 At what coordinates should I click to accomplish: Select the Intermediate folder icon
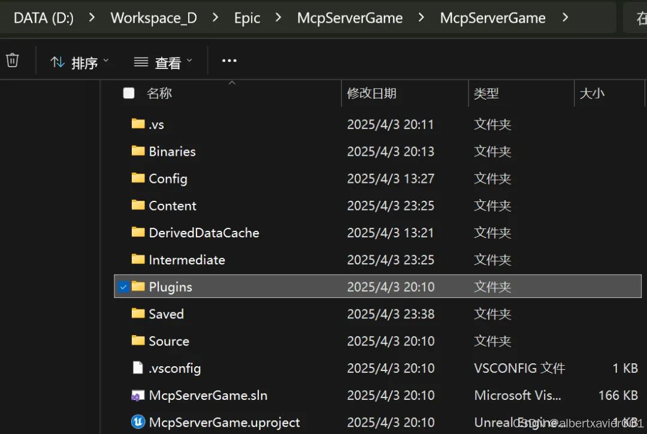pos(138,260)
